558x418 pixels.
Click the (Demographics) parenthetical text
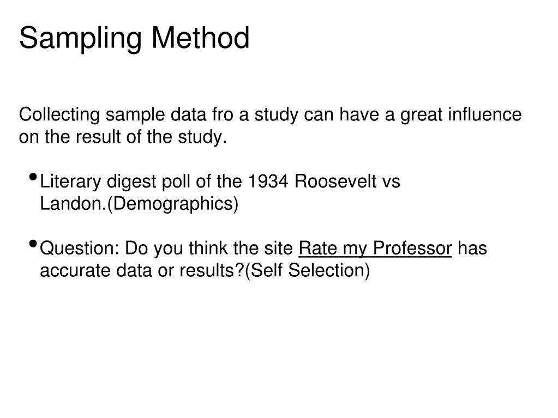coord(172,204)
